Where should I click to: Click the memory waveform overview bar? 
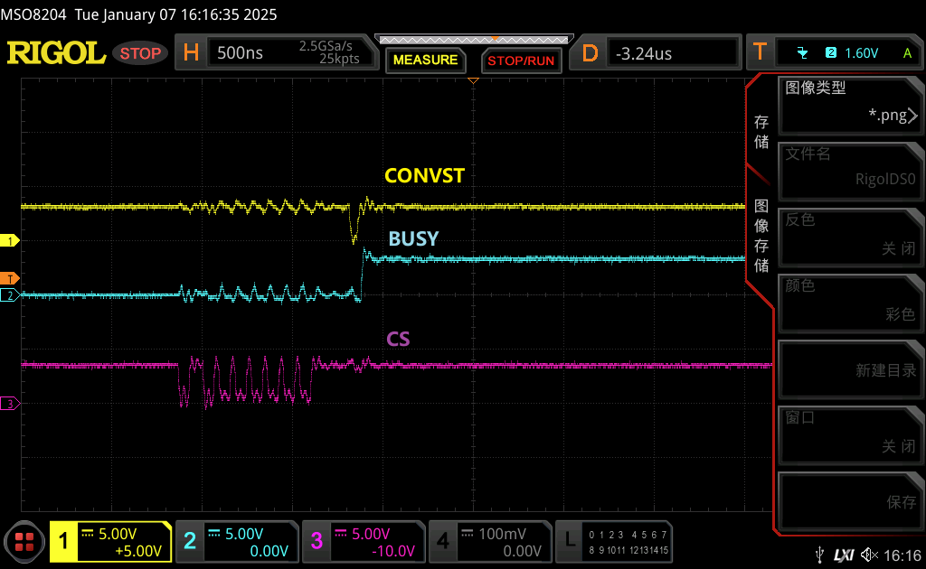[x=474, y=40]
